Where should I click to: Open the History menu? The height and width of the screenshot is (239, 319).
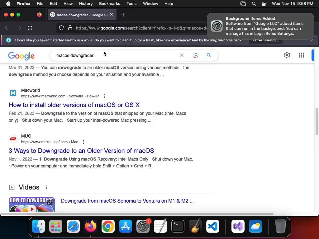(86, 4)
